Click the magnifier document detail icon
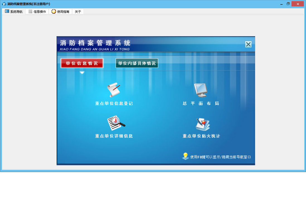The width and height of the screenshot is (306, 201). (x=116, y=123)
